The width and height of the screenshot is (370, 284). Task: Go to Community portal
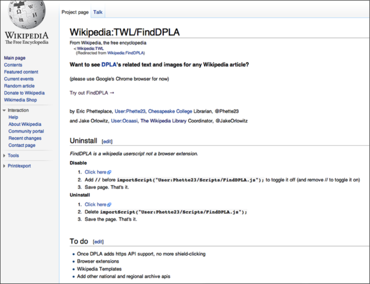pyautogui.click(x=26, y=131)
